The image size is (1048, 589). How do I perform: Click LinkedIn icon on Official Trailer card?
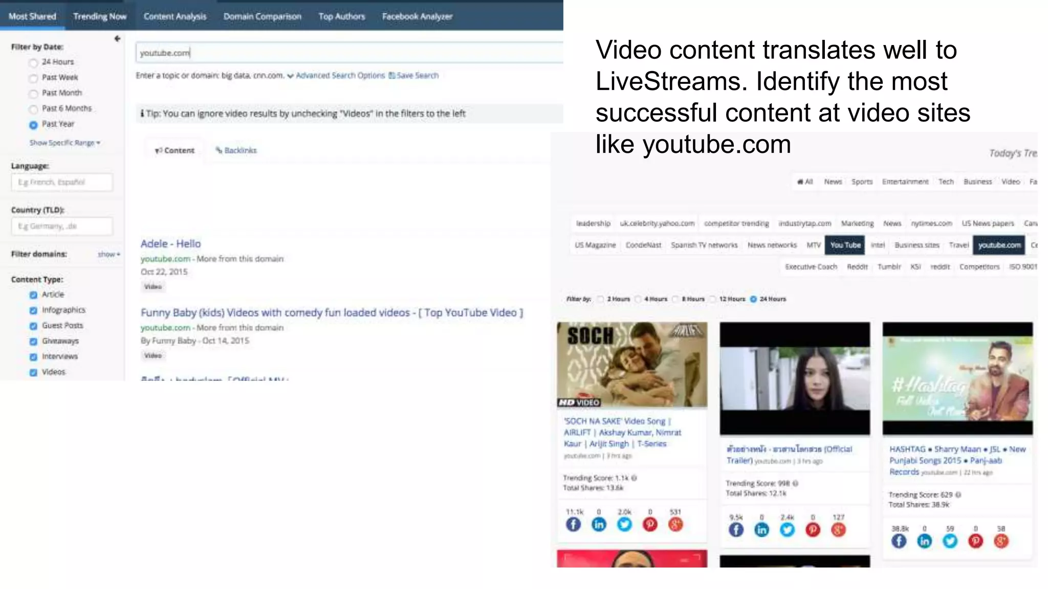[x=761, y=530]
